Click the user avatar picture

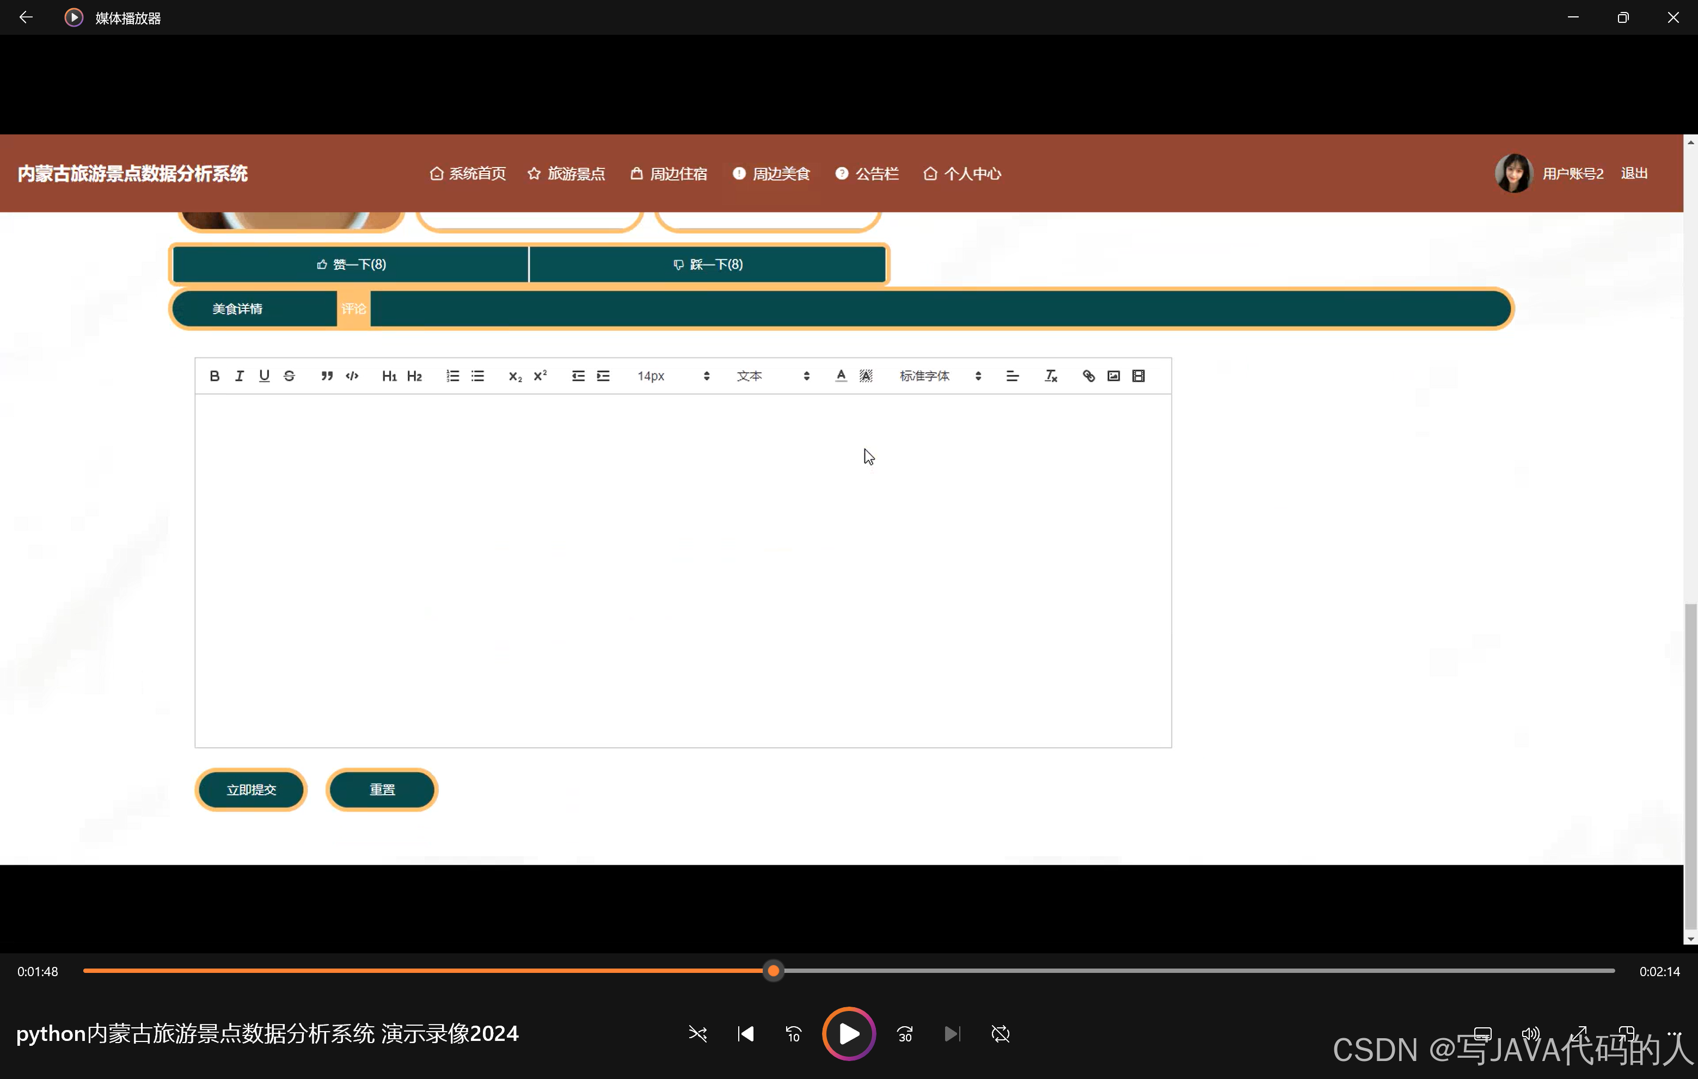click(1513, 174)
